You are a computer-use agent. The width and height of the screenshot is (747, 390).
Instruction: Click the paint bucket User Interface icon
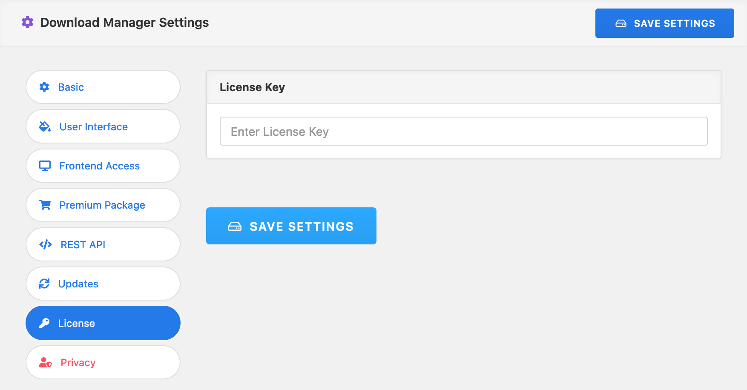45,126
